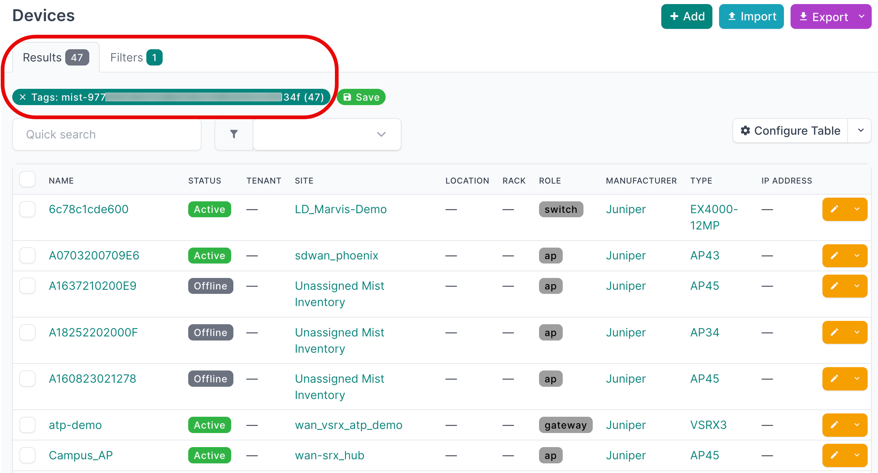This screenshot has height=473, width=878.
Task: Click the pencil edit icon for 6c78c1cde600
Action: [x=834, y=209]
